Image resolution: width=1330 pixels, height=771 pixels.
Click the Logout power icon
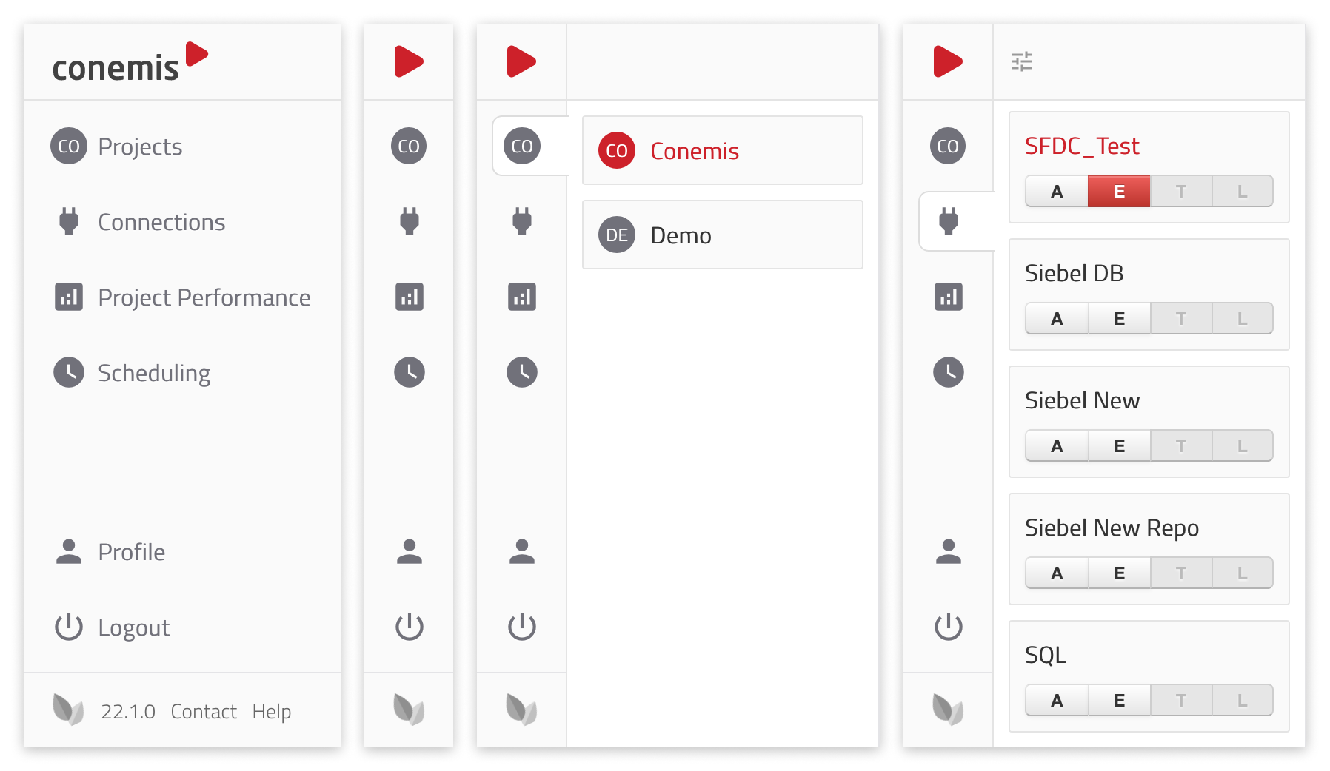click(69, 627)
